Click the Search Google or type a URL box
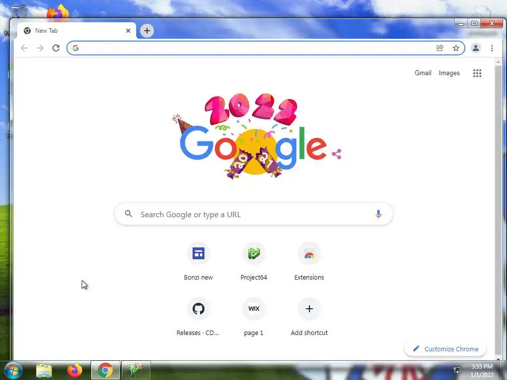The image size is (507, 380). click(x=254, y=214)
